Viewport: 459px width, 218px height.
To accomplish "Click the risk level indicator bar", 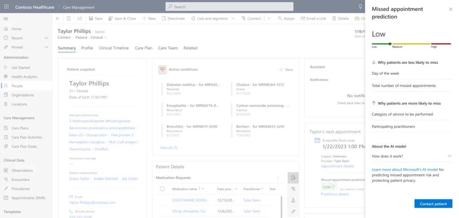I will click(x=411, y=44).
